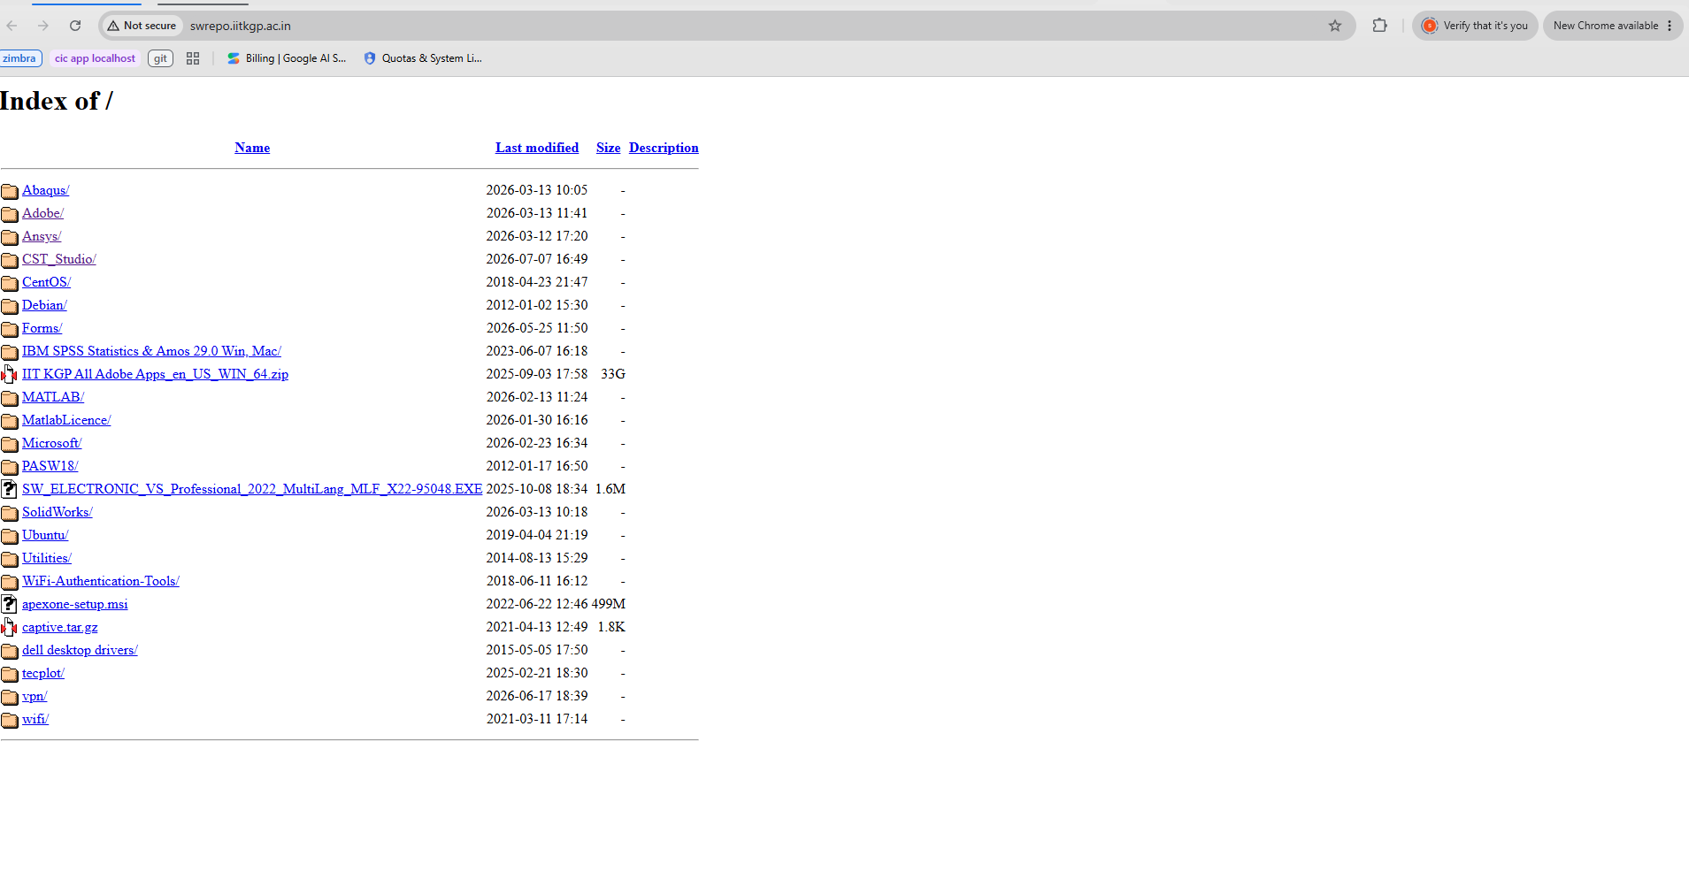Viewport: 1689px width, 879px height.
Task: Open the git bookmark
Action: click(x=160, y=58)
